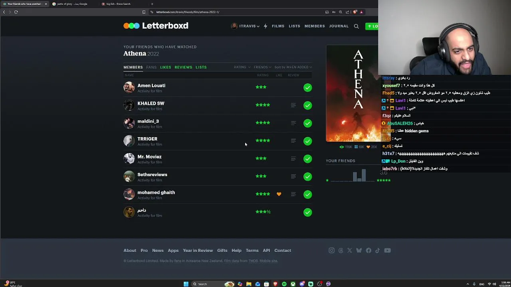Open Xbox app from taskbar
Image resolution: width=511 pixels, height=287 pixels.
coord(293,284)
